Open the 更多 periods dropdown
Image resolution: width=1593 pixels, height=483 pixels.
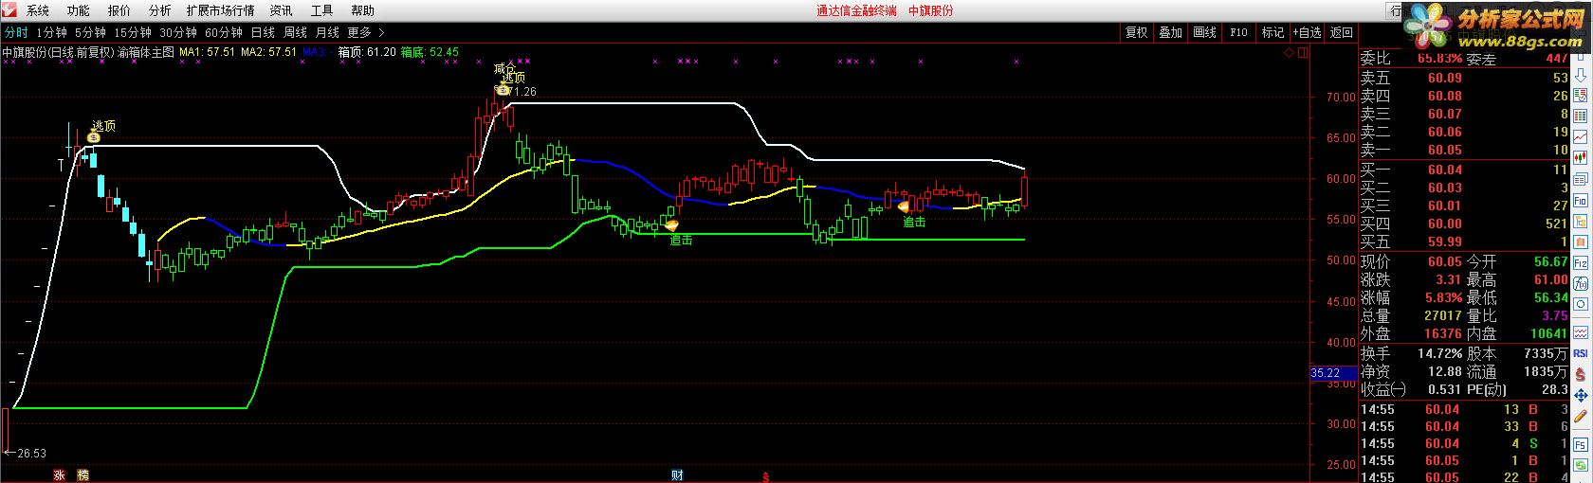[359, 32]
